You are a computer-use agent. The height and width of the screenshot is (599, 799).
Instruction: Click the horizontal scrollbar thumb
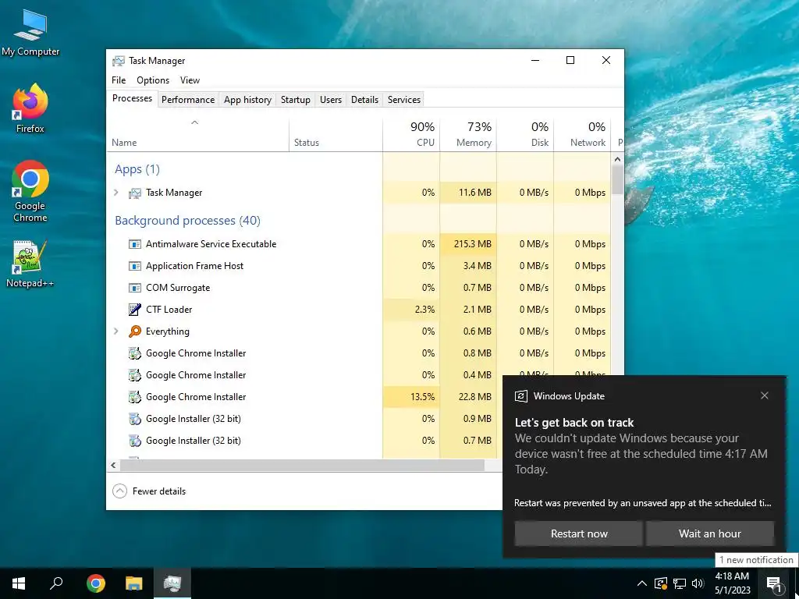[x=302, y=465]
